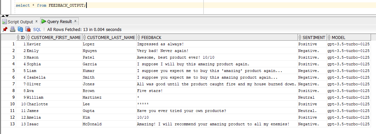Sort by the FEEDBACK column header

tap(151, 37)
